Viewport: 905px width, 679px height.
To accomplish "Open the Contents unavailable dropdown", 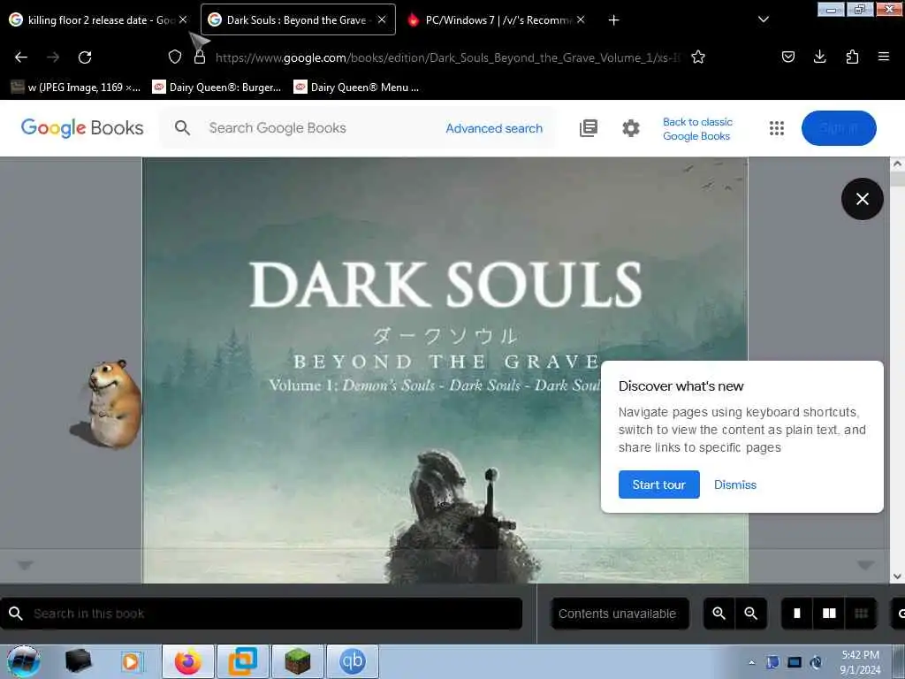I will pyautogui.click(x=620, y=614).
